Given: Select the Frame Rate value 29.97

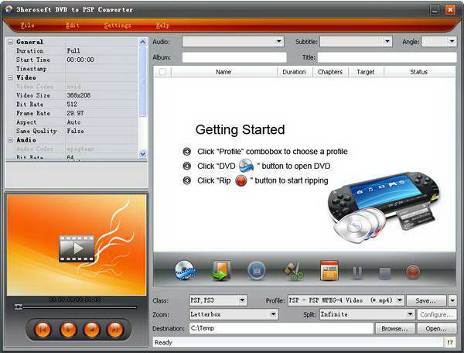Looking at the screenshot, I should [x=75, y=113].
